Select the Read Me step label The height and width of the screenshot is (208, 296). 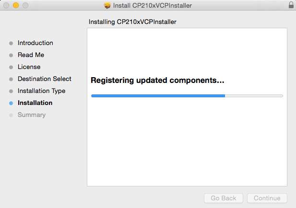pos(31,55)
